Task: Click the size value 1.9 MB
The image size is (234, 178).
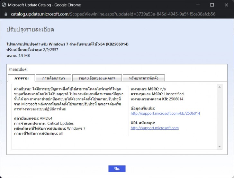Action: point(24,56)
